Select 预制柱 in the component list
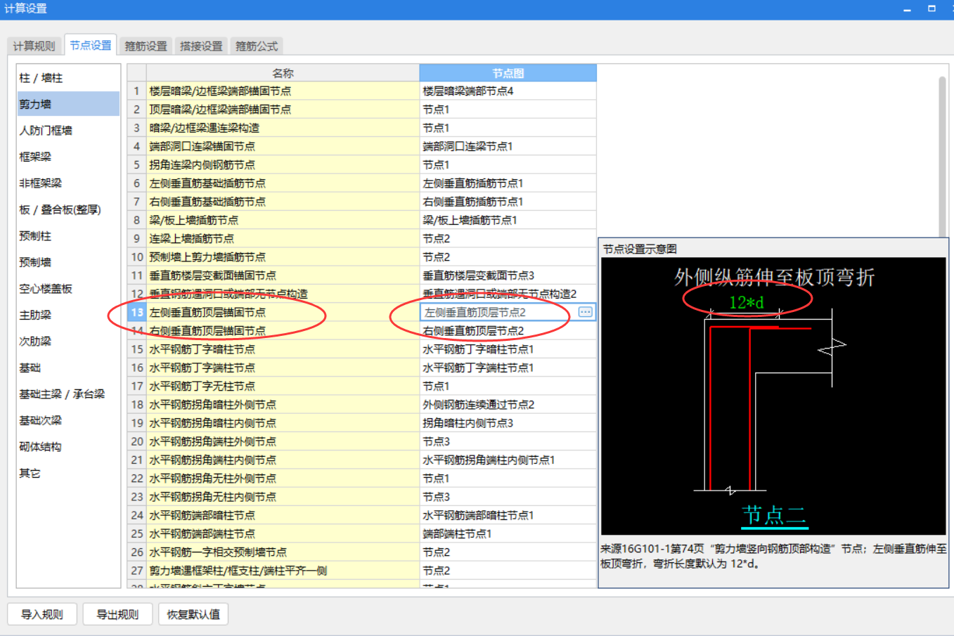Viewport: 954px width, 636px height. 68,236
